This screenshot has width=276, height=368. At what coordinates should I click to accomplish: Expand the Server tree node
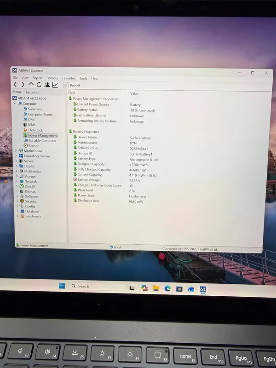point(16,161)
